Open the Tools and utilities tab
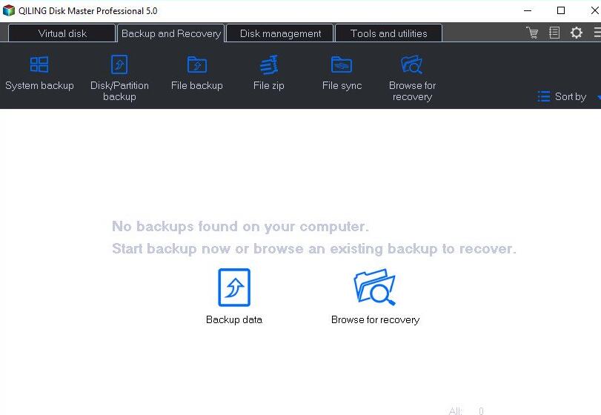This screenshot has width=601, height=415. (388, 33)
